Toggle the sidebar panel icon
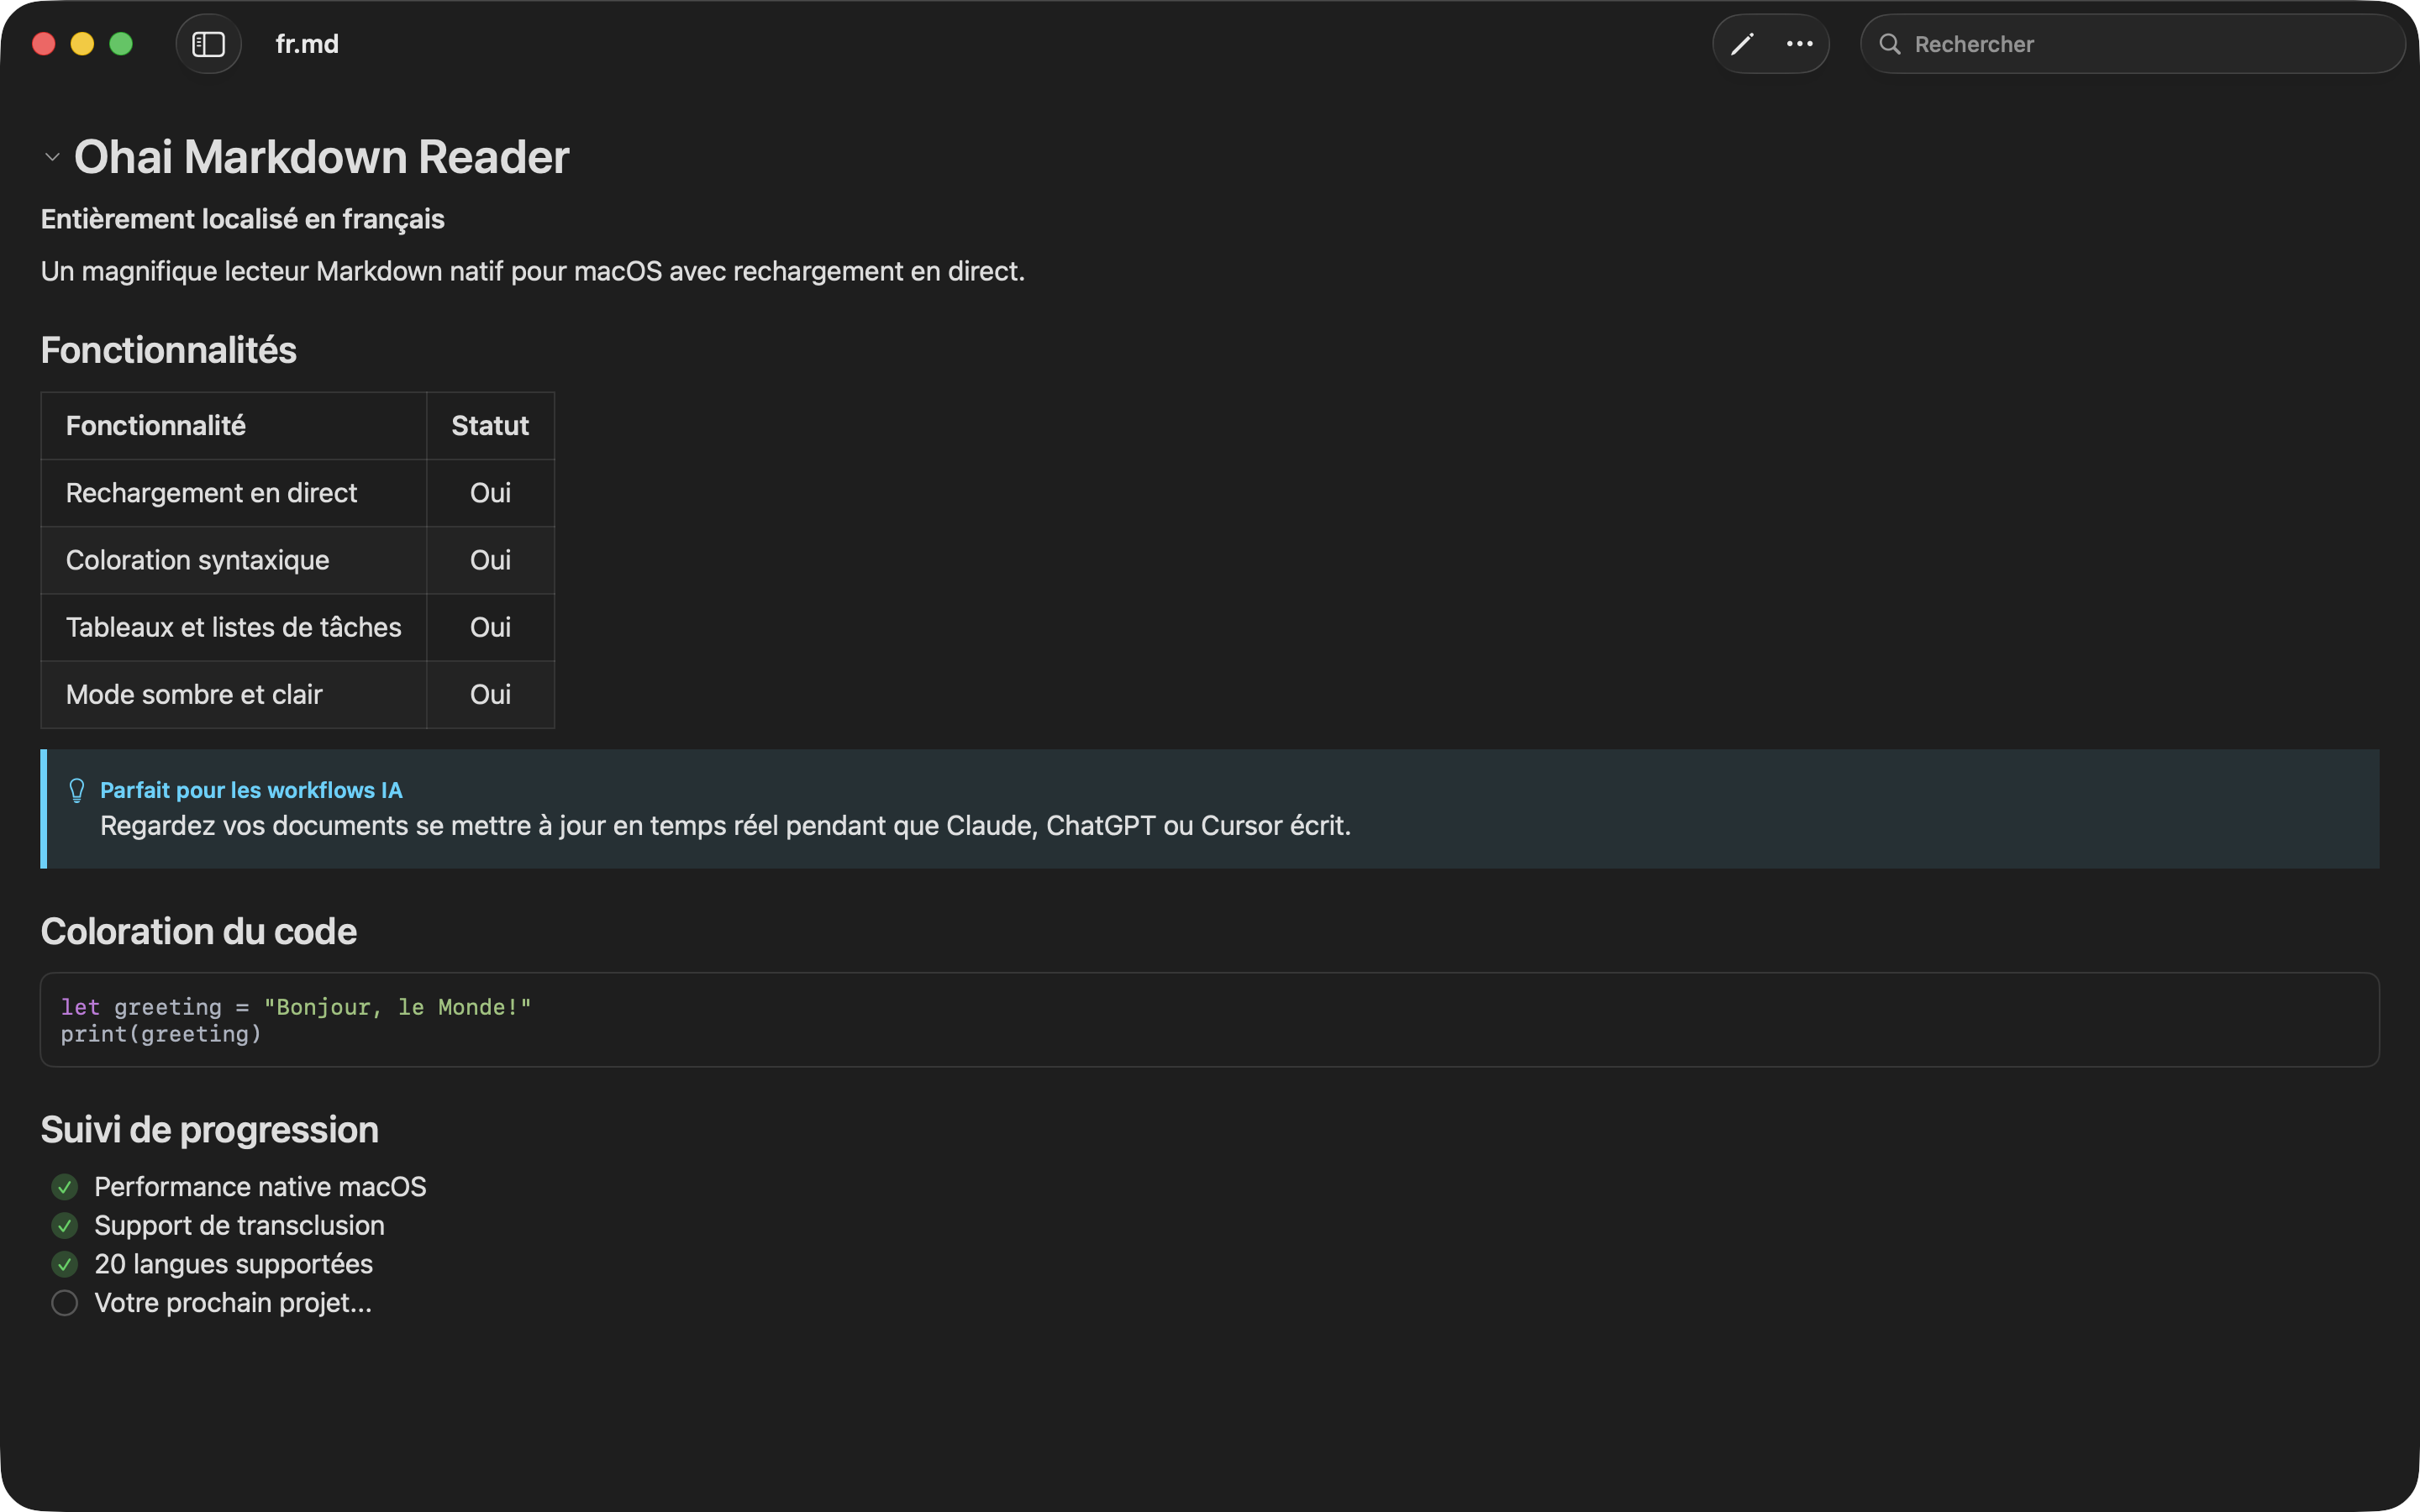2420x1512 pixels. [208, 44]
